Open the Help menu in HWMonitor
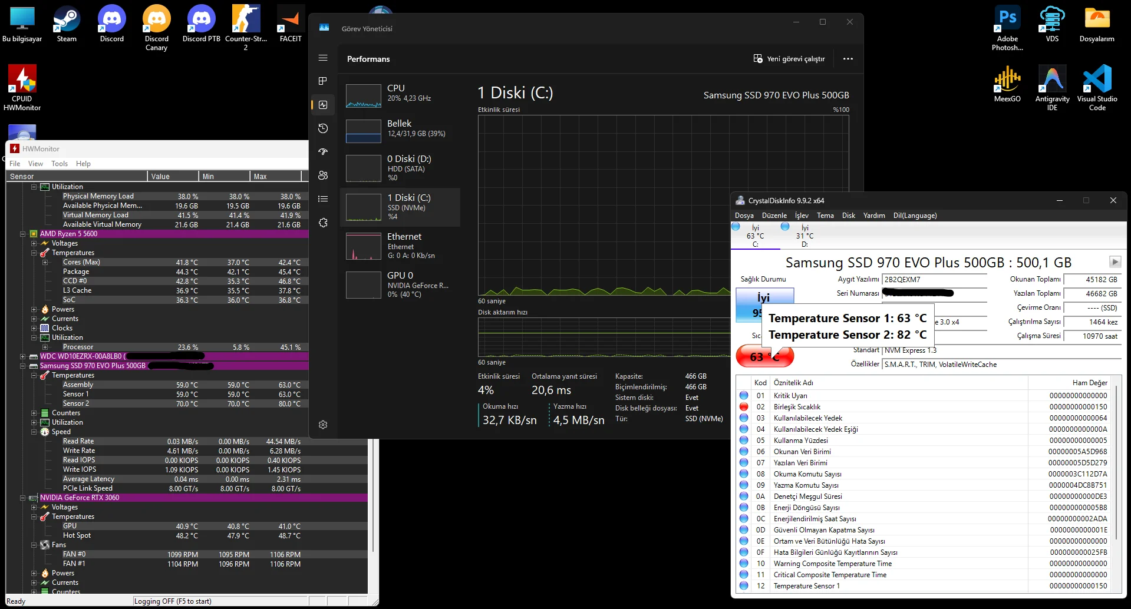1131x609 pixels. (83, 164)
